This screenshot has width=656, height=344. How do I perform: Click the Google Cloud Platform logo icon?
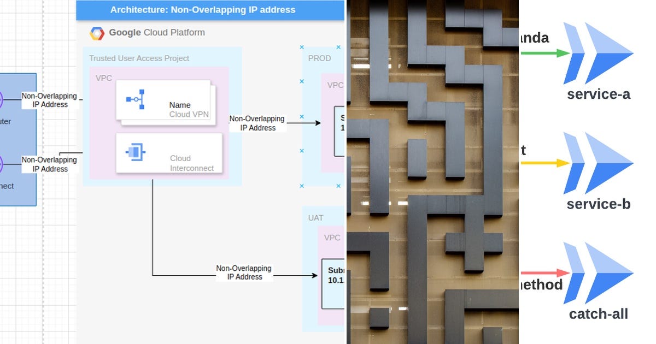(96, 32)
